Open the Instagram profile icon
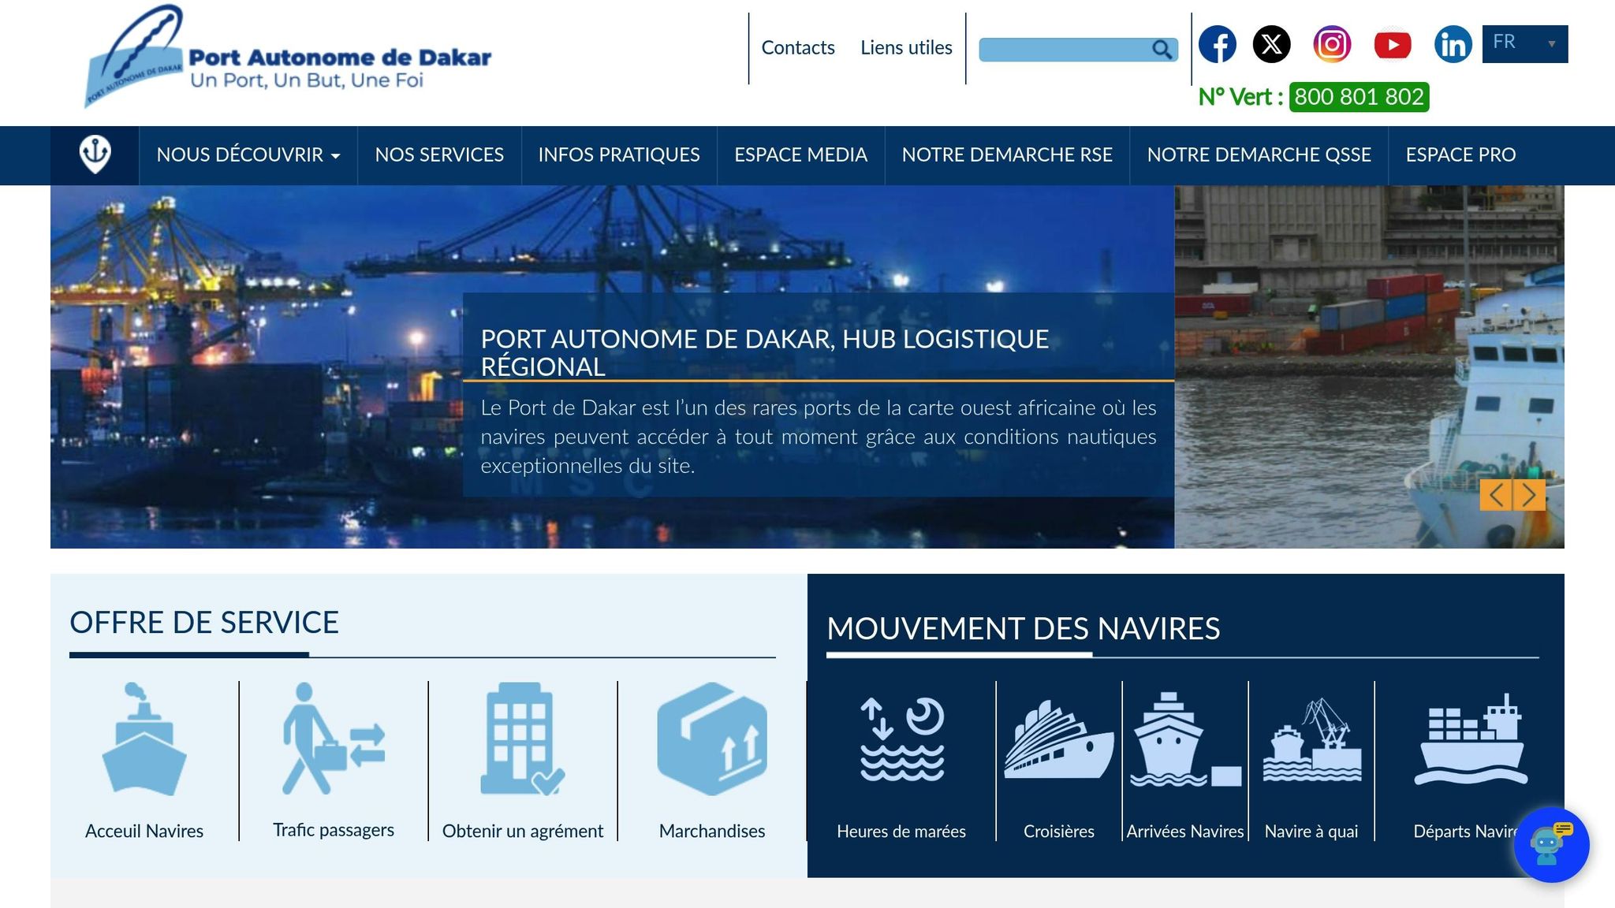 coord(1332,44)
